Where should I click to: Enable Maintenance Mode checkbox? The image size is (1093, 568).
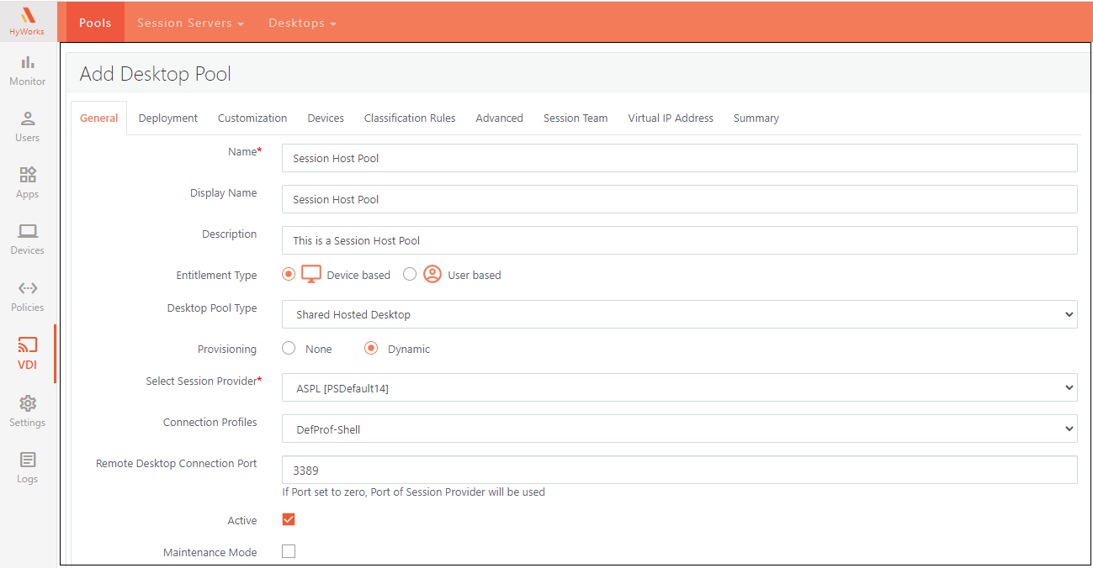tap(289, 551)
